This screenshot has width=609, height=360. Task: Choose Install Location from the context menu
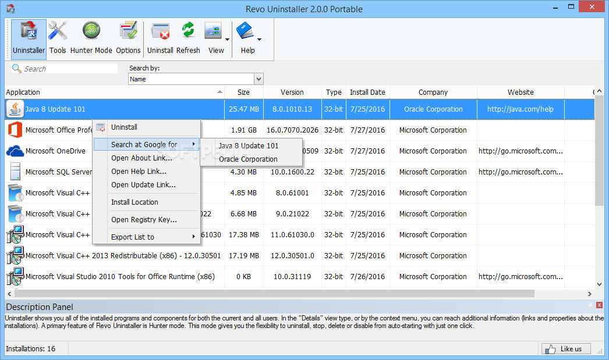point(134,202)
